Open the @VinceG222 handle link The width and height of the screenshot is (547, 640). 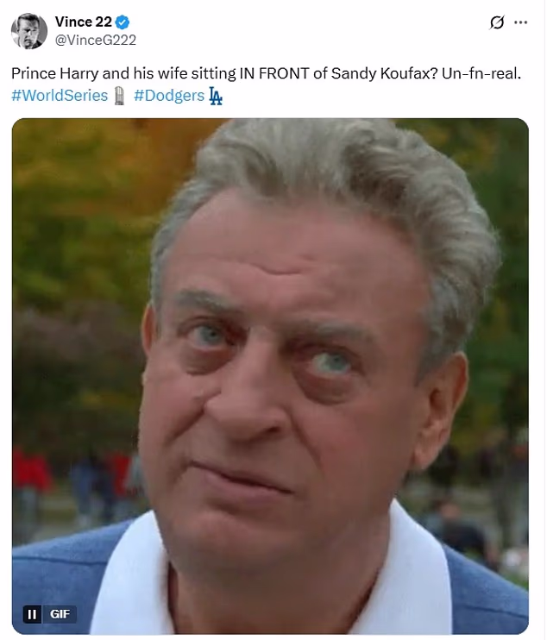96,40
